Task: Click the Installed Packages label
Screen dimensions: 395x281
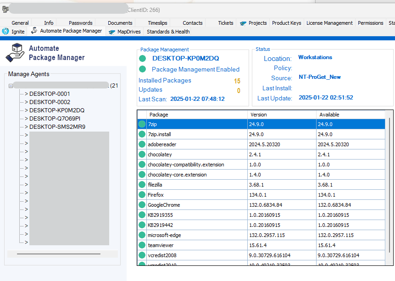Action: [165, 81]
